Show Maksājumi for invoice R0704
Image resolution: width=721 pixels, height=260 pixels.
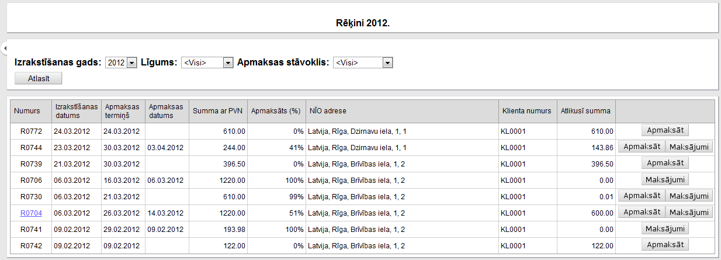click(689, 212)
